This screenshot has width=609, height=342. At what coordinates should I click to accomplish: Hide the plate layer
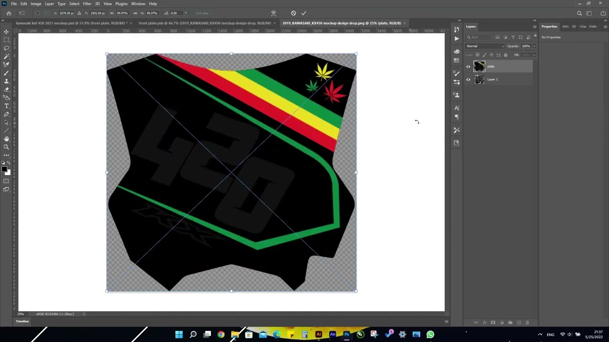click(468, 66)
